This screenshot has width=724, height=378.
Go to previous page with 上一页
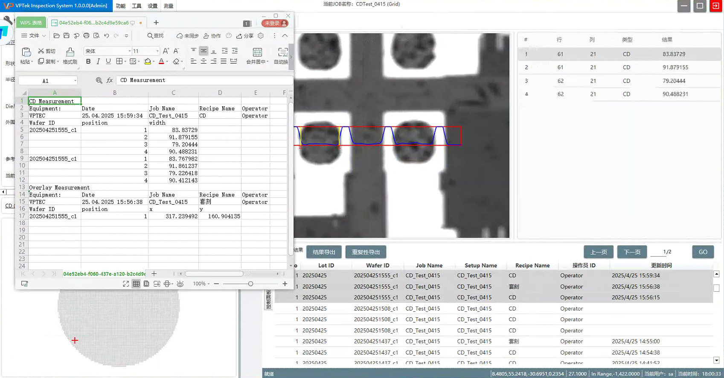pos(599,252)
